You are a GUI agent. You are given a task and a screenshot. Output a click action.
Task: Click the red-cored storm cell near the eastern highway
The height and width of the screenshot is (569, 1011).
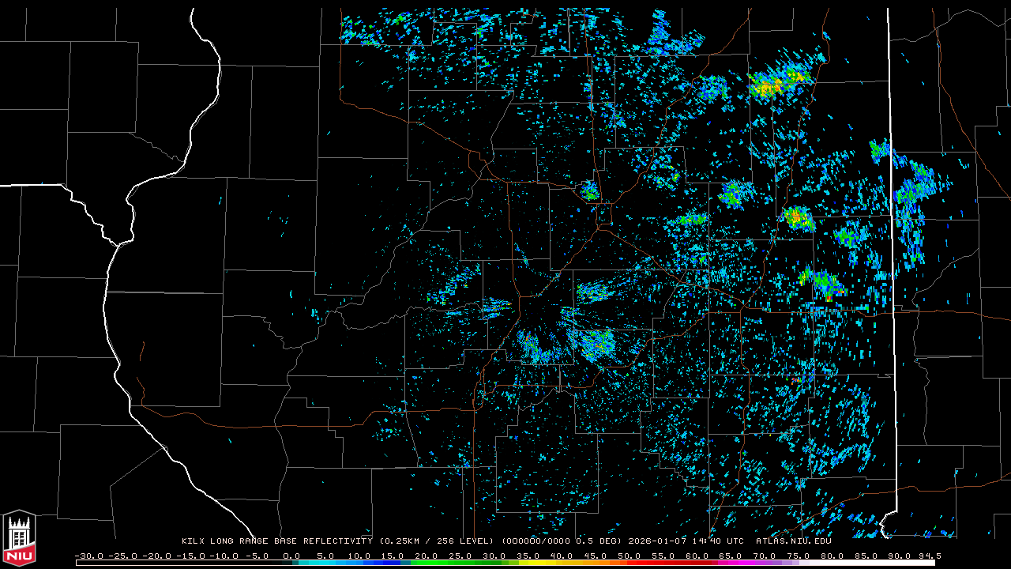coord(795,216)
